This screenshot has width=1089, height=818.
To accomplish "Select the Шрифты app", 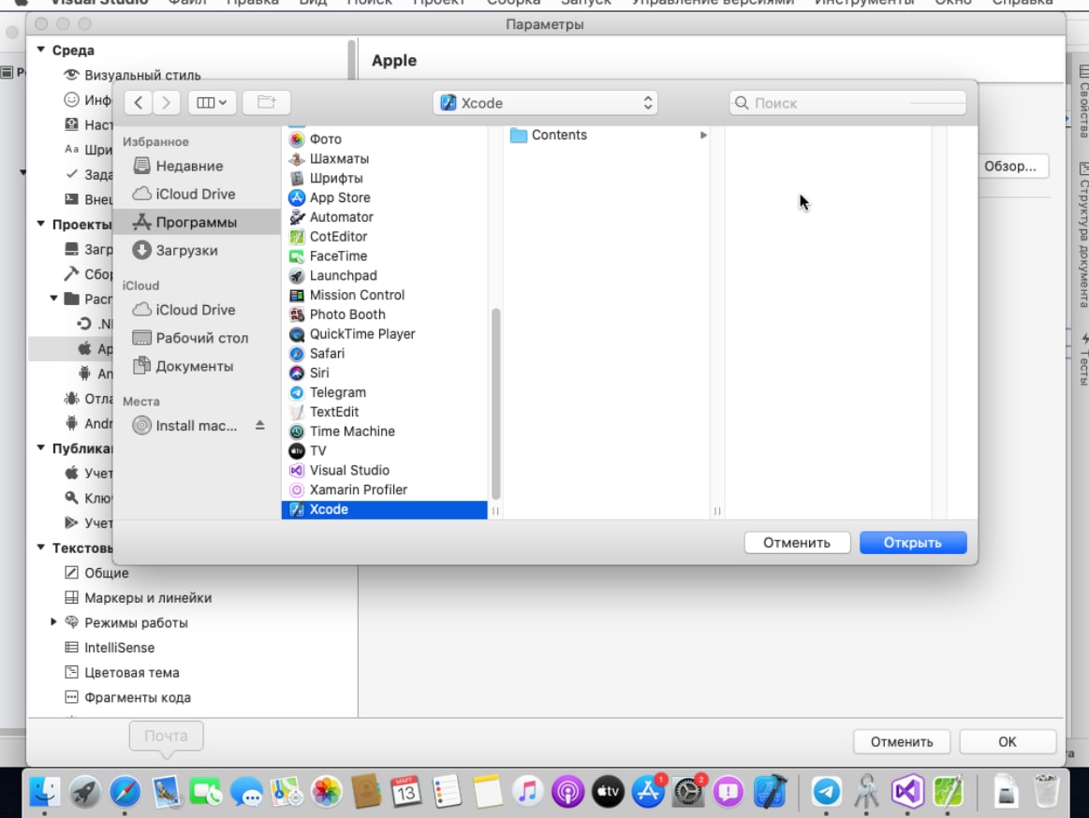I will point(384,178).
